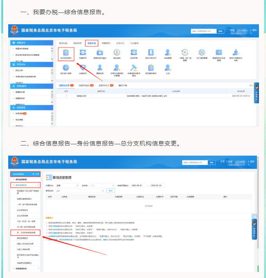Click 退出 on the 事项进度管理 page header

(252, 161)
